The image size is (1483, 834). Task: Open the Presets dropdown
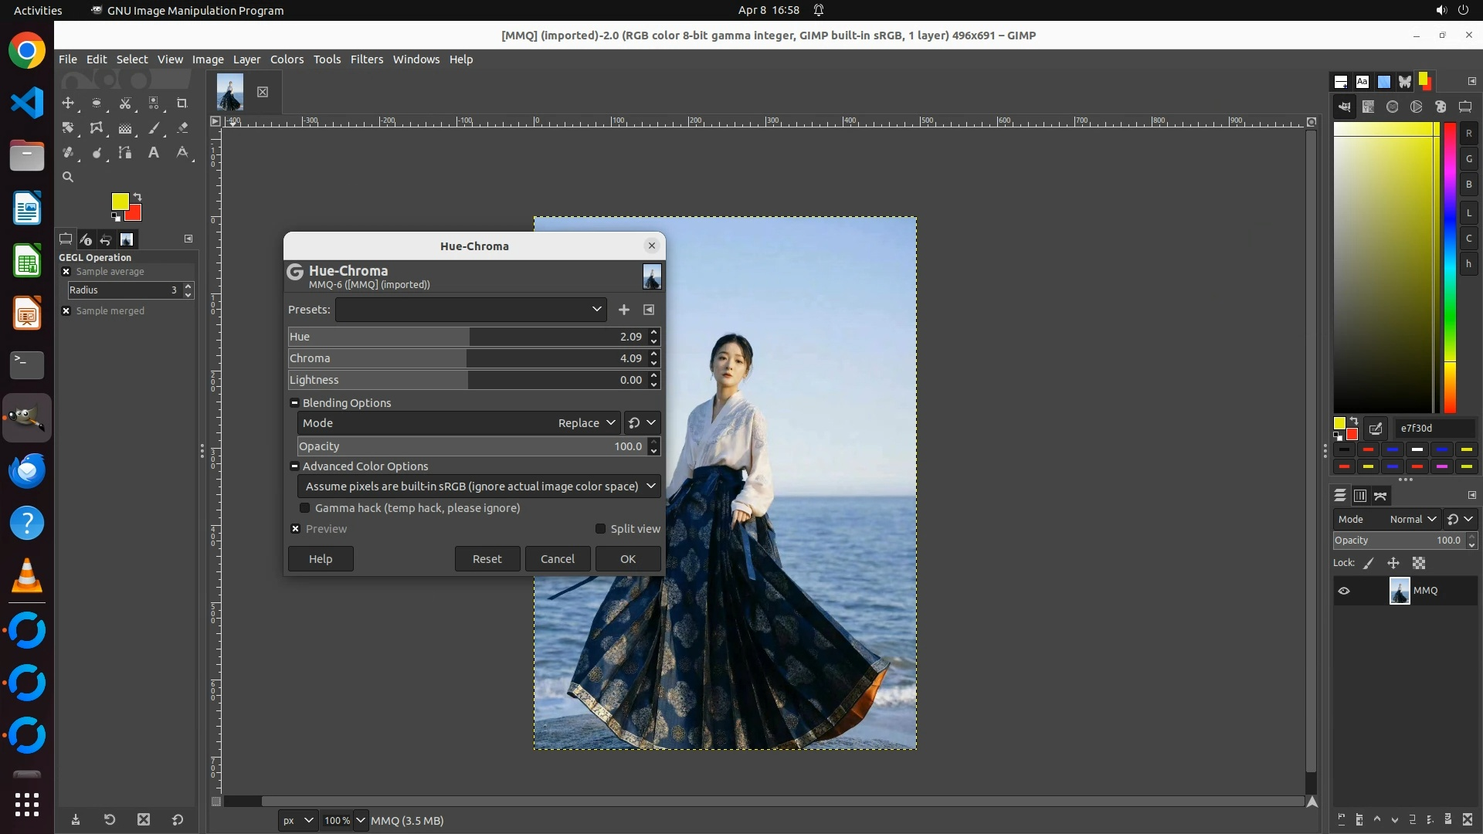pos(470,310)
